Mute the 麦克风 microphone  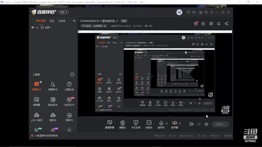pos(161,124)
